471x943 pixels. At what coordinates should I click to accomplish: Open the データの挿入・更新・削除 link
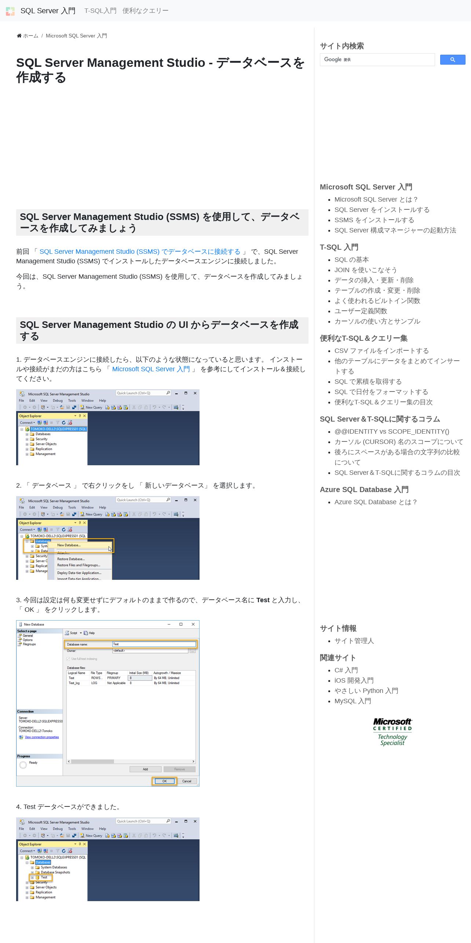point(374,280)
